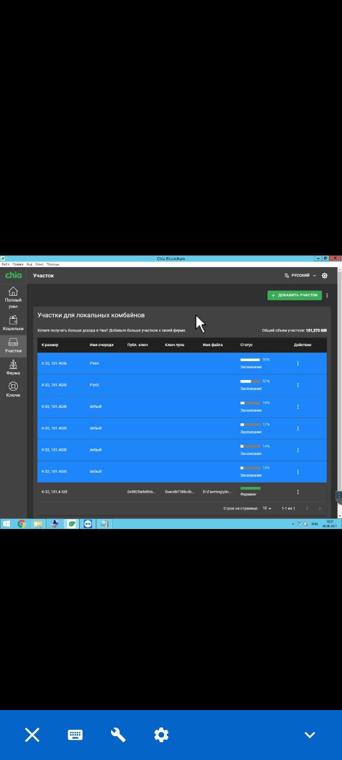Screen dimensions: 342x760
Task: Open the Windows Start menu
Action: pyautogui.click(x=7, y=524)
